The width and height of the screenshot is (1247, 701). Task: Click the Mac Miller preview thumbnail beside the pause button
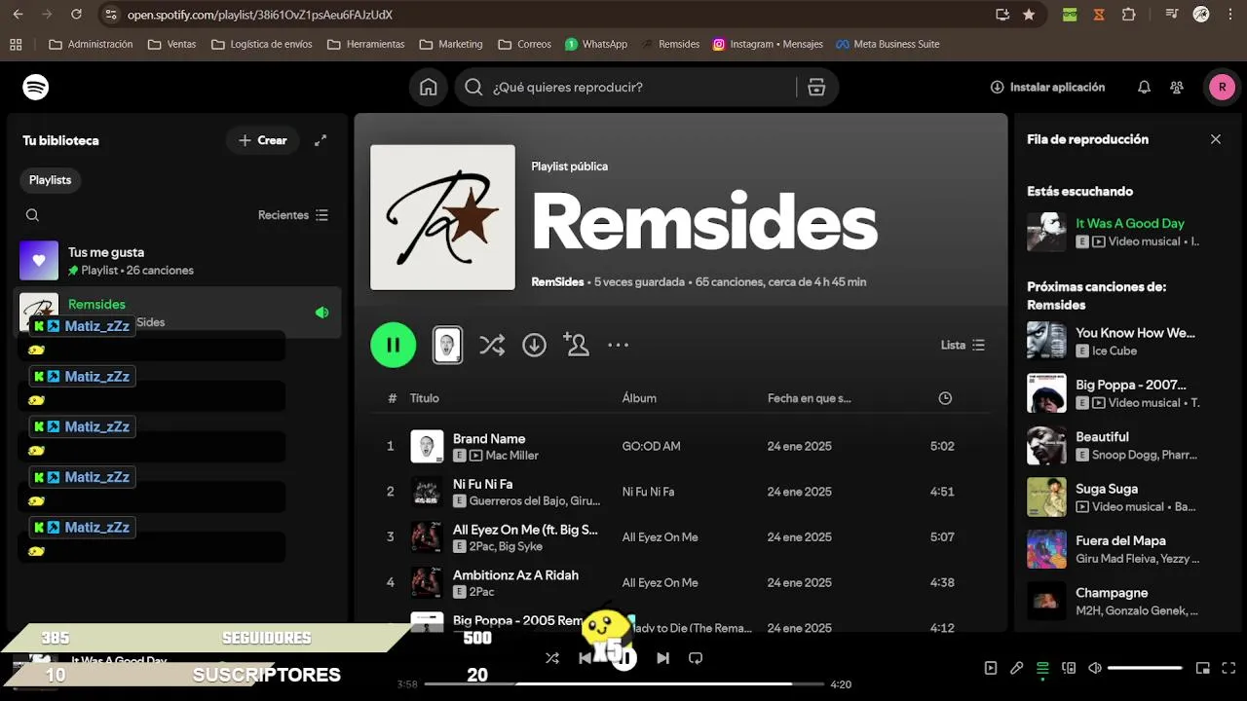click(x=447, y=345)
